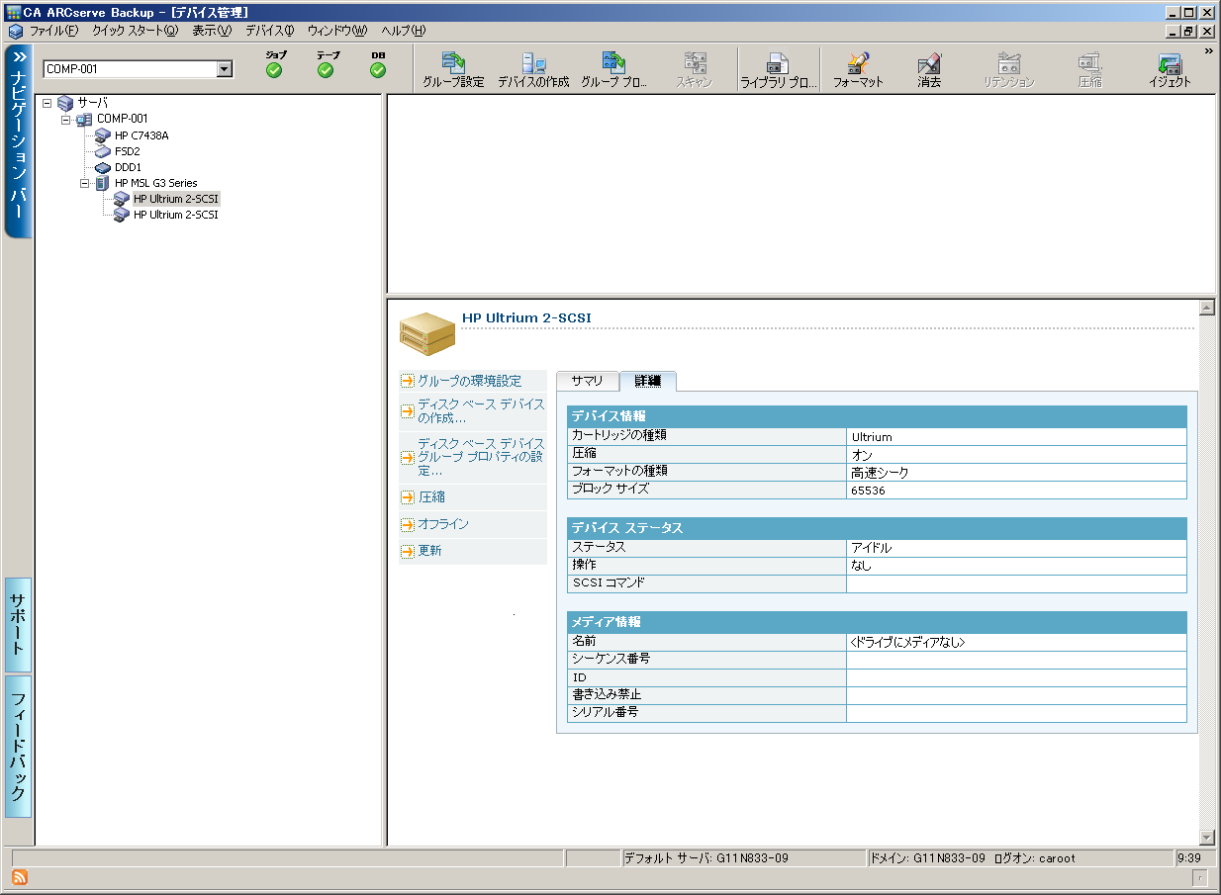The width and height of the screenshot is (1221, 895).
Task: Open the COMP-001 server dropdown
Action: coord(225,69)
